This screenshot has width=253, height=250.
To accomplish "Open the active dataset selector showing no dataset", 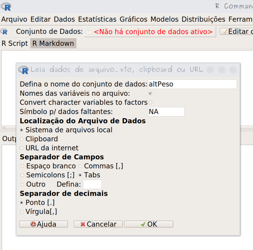I will [150, 32].
